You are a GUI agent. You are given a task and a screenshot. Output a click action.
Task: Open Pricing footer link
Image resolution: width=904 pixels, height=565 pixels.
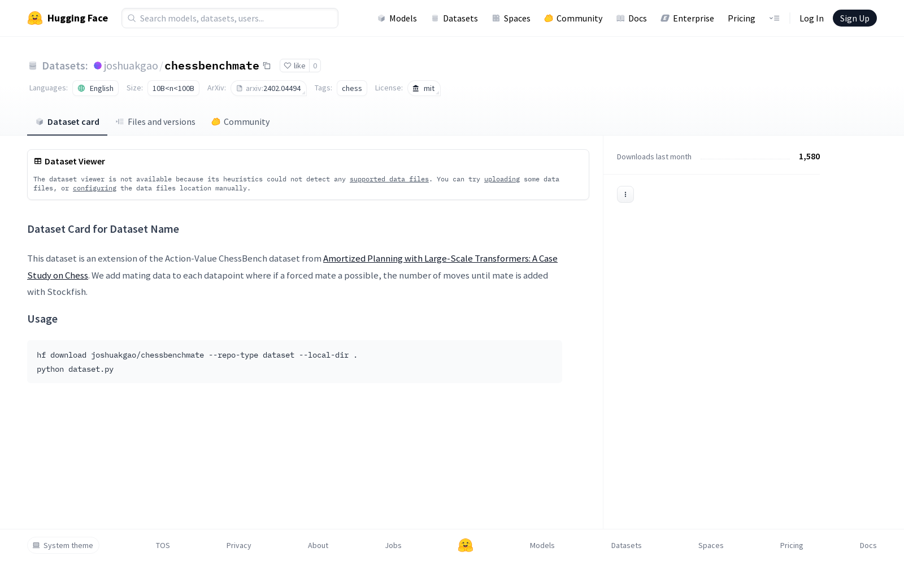(792, 545)
